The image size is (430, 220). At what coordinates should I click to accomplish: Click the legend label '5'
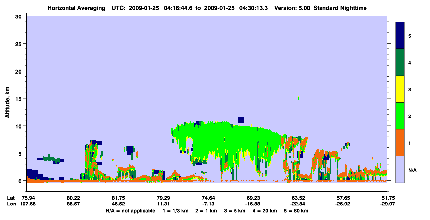[x=410, y=36]
